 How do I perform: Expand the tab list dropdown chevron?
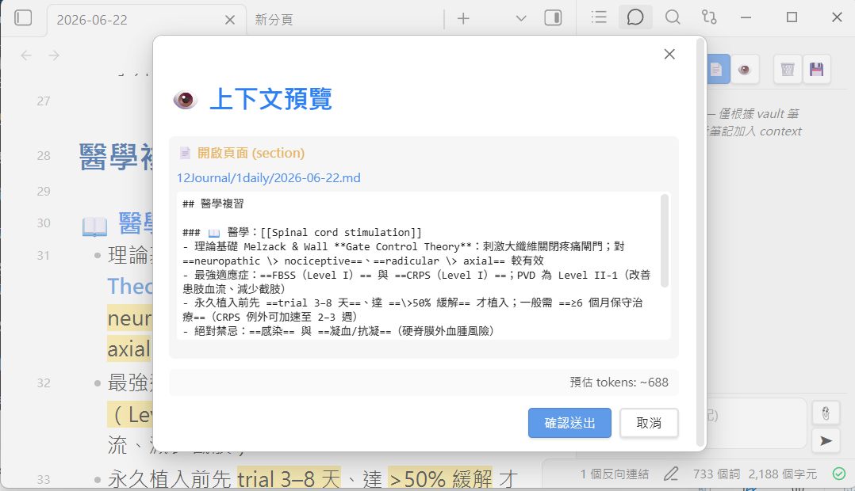point(521,18)
